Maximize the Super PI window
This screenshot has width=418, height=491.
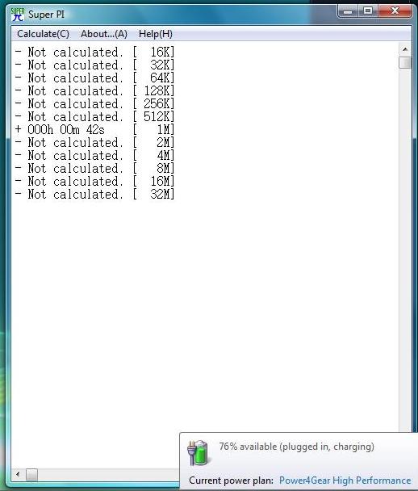[368, 11]
